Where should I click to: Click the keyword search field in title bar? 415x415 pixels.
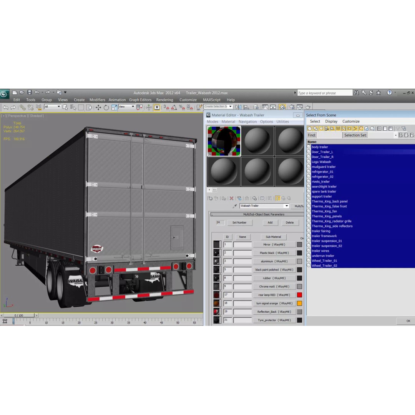click(325, 93)
